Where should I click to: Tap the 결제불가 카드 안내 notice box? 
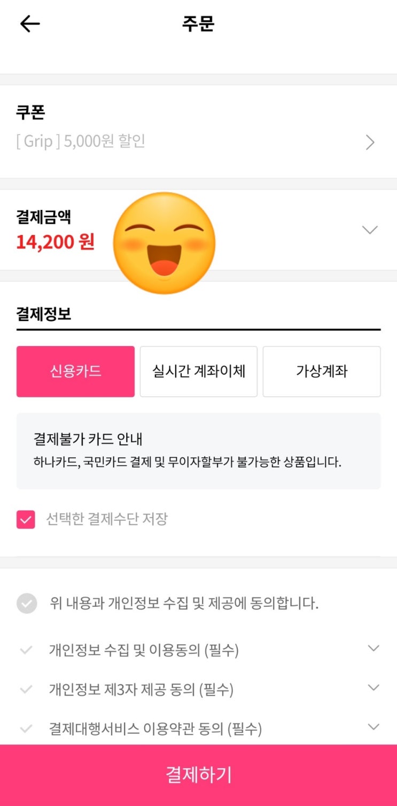pyautogui.click(x=198, y=450)
